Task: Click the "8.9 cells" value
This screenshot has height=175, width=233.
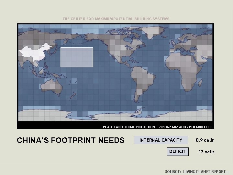Action: click(x=205, y=140)
